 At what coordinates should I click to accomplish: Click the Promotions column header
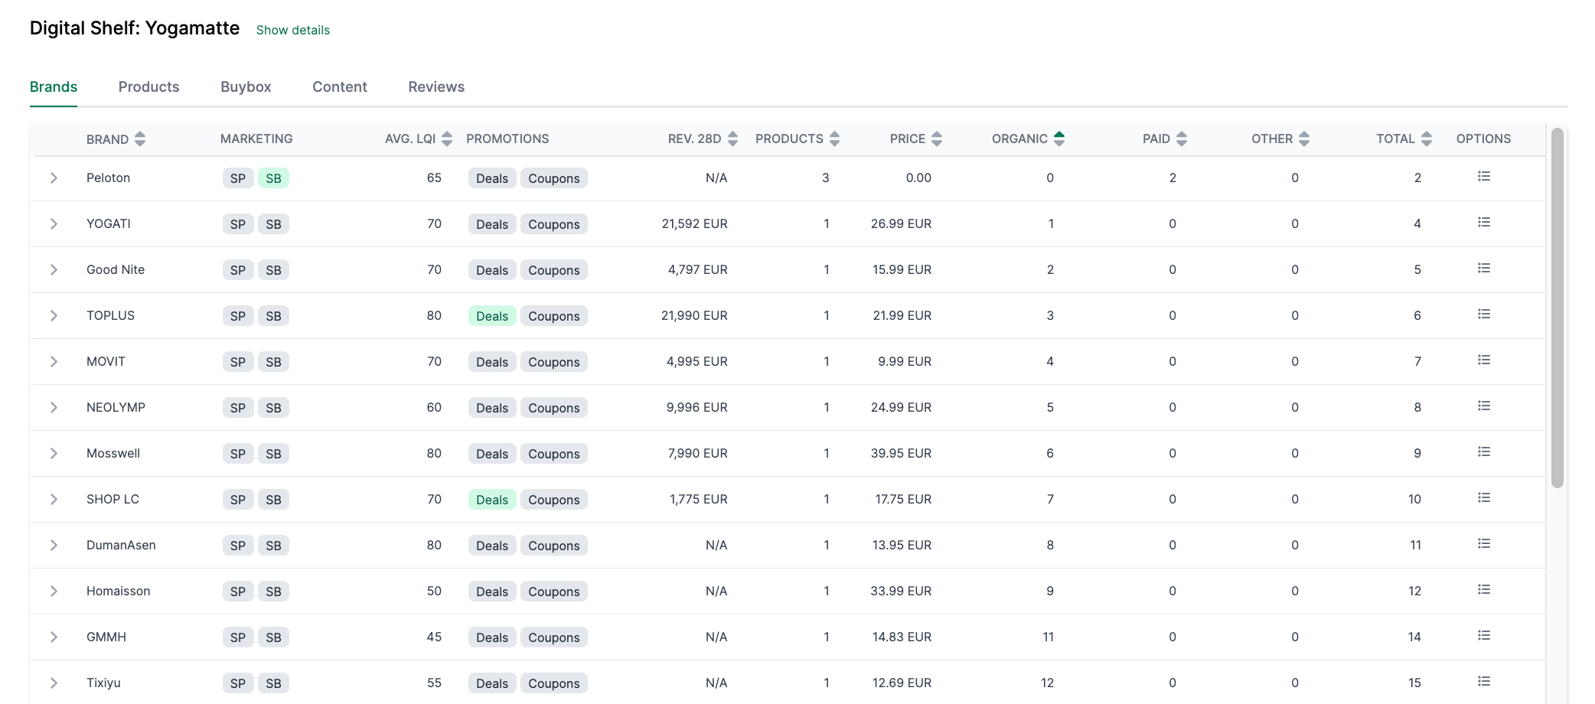[x=507, y=139]
